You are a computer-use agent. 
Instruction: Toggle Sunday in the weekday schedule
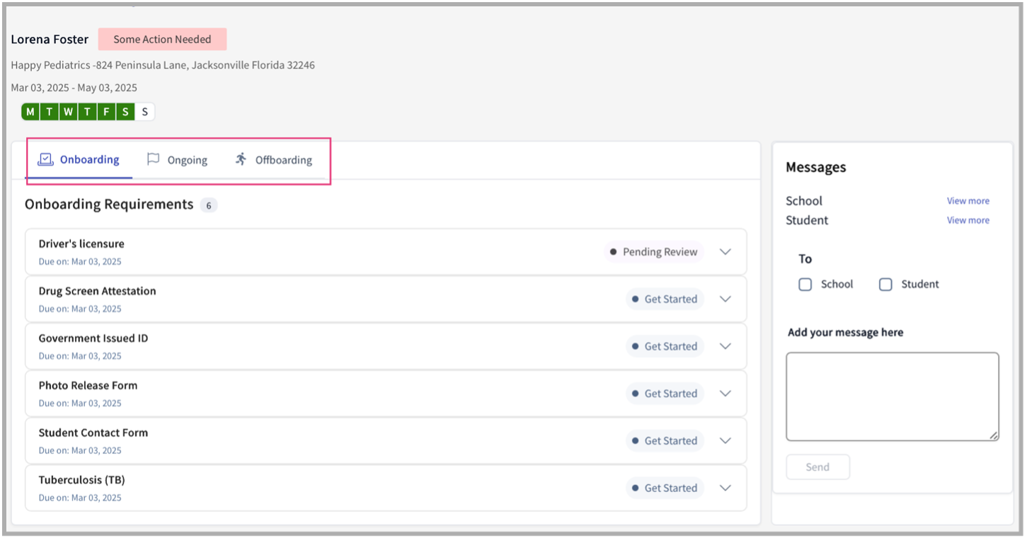pyautogui.click(x=144, y=111)
